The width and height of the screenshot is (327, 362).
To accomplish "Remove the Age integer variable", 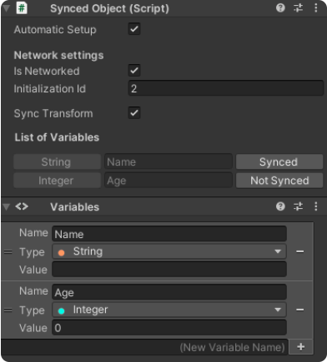I will (x=299, y=310).
